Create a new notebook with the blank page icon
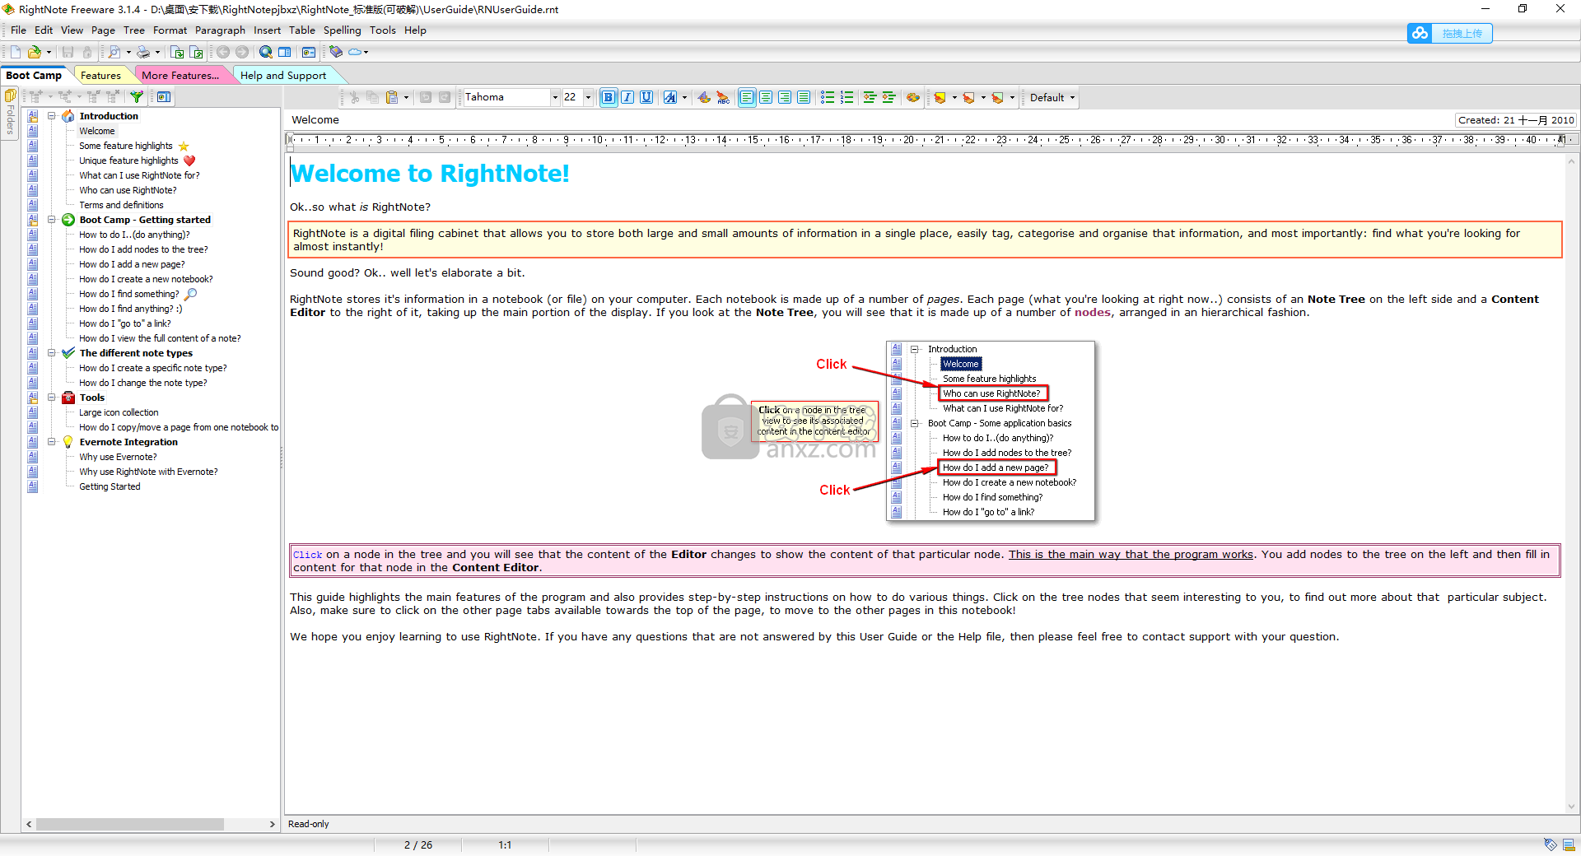1581x856 pixels. click(16, 52)
